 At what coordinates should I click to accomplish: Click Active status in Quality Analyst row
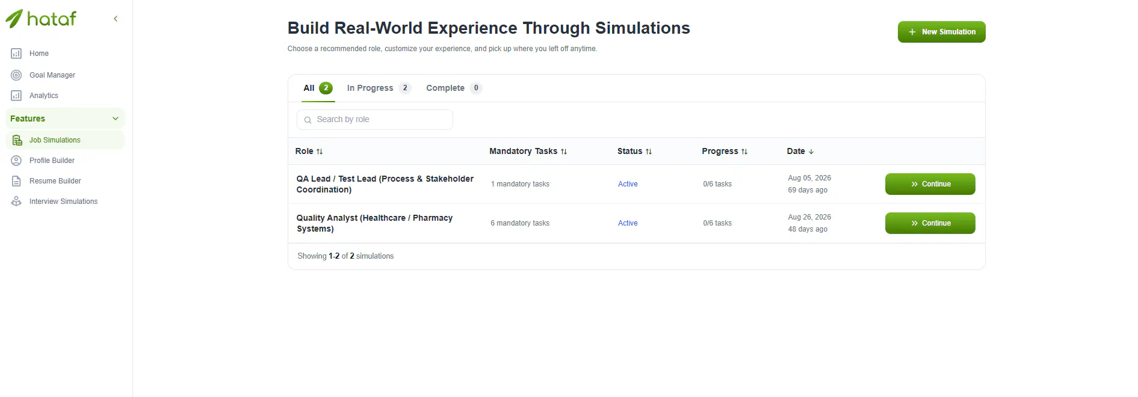628,223
